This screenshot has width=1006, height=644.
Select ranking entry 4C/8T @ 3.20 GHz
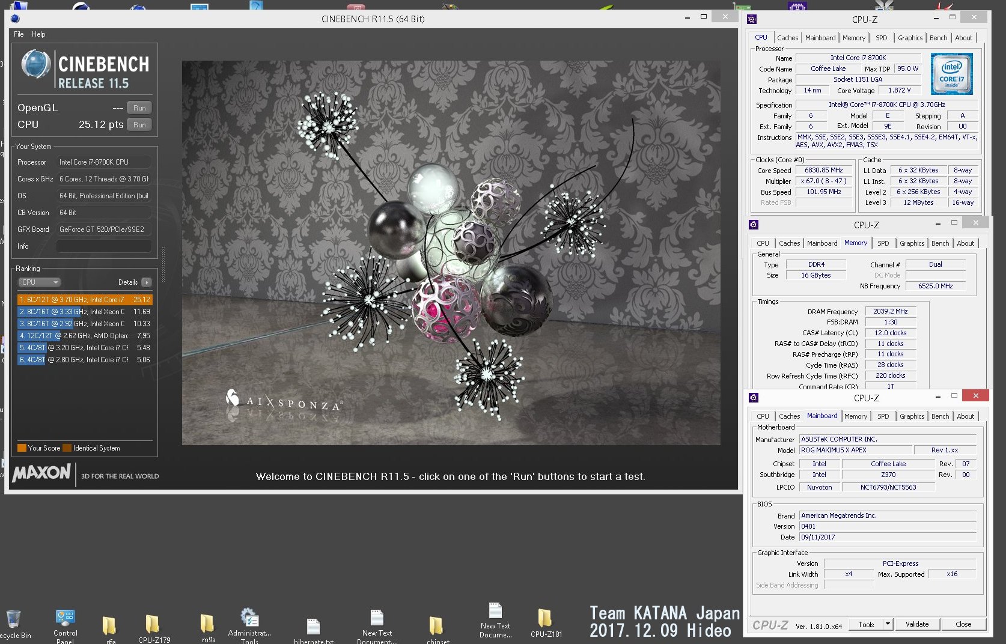pos(85,348)
